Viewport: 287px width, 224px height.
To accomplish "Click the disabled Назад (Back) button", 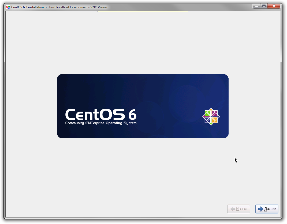I will (x=238, y=209).
